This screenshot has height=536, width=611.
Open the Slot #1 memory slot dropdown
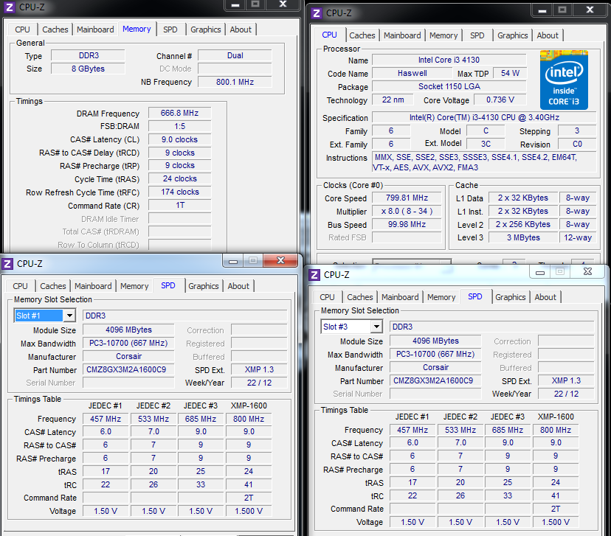[x=70, y=316]
